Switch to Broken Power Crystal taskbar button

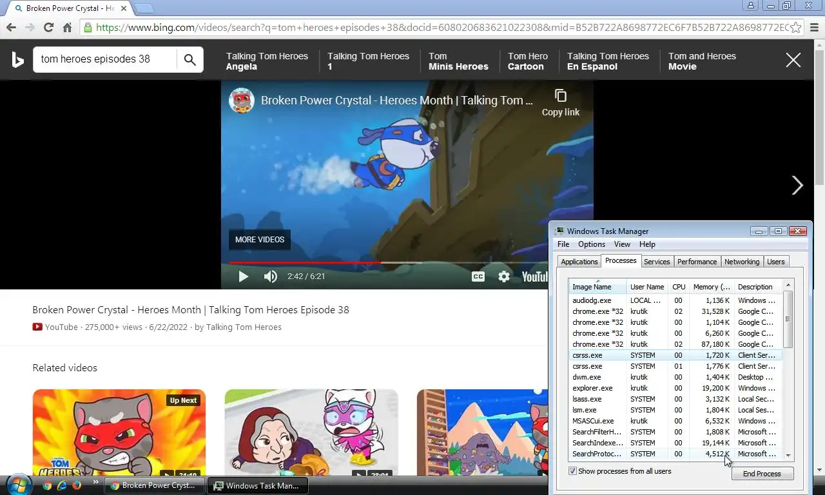click(155, 485)
